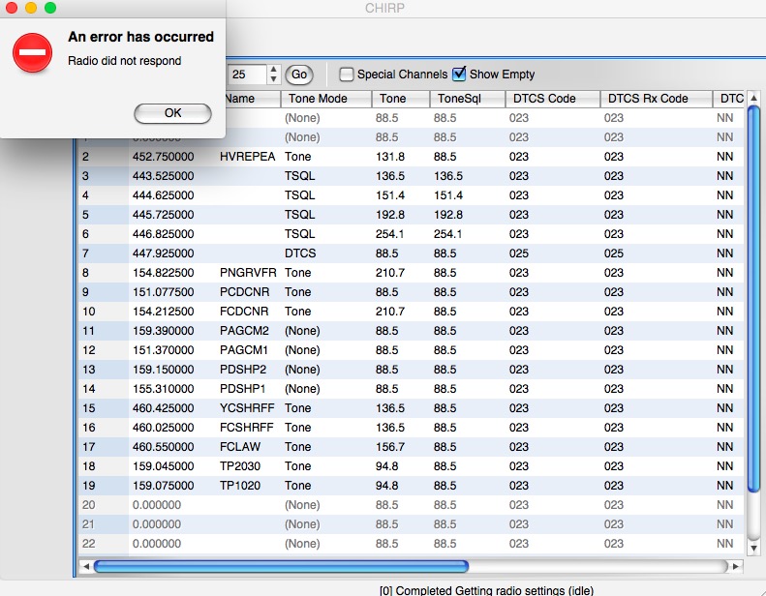Click the horizontal scrollbar thumb
The height and width of the screenshot is (596, 766).
point(281,566)
